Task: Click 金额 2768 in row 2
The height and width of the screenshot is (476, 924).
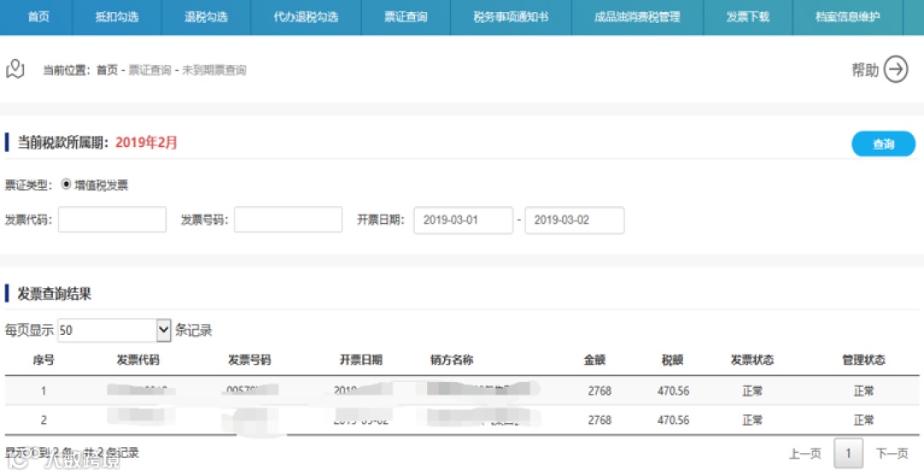Action: 599,420
